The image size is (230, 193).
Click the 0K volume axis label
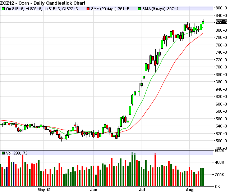(x=217, y=187)
